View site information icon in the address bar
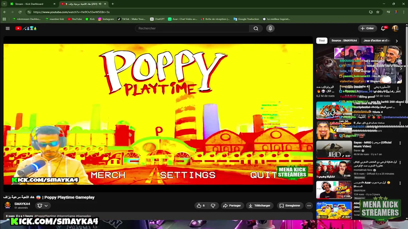Screen dimensions: 408x229 29,12
